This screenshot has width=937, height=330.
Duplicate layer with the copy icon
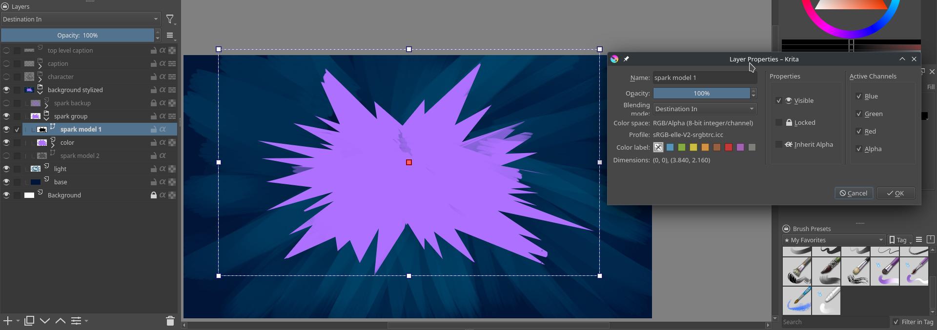tap(29, 321)
